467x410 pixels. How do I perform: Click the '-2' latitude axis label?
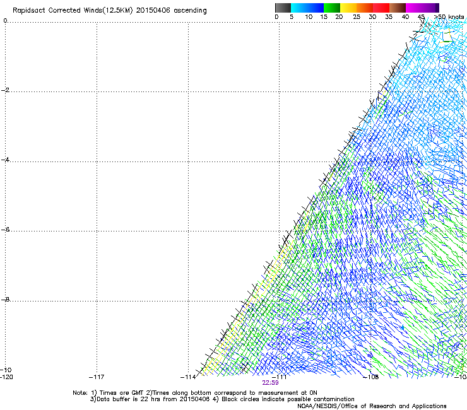(5, 90)
